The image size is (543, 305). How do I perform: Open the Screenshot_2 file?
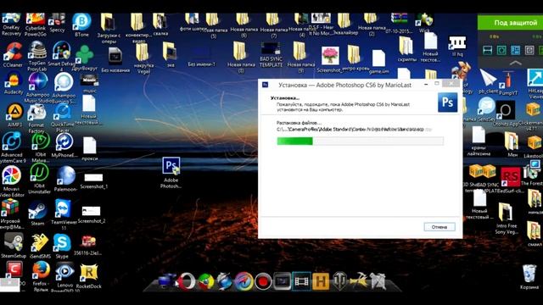(x=92, y=214)
